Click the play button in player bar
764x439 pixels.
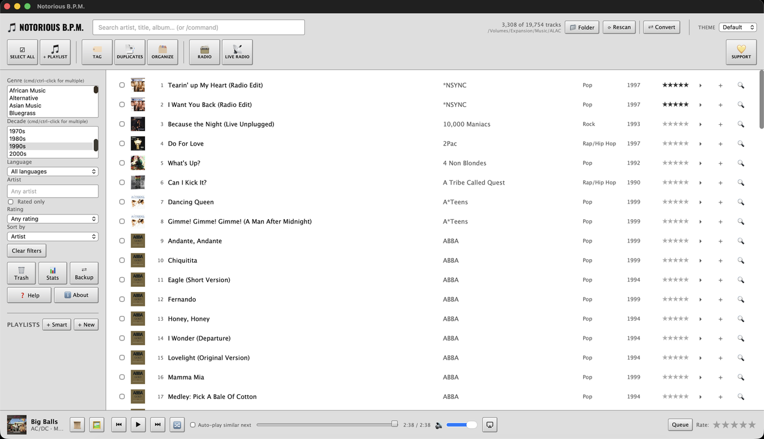coord(138,425)
